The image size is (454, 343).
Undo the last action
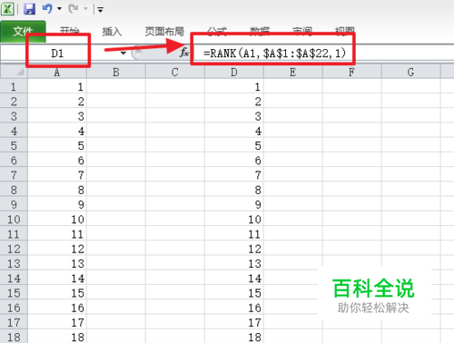(47, 9)
